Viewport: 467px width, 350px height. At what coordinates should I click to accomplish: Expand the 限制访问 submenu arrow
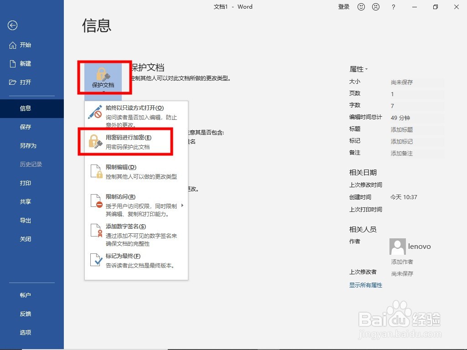pos(182,205)
